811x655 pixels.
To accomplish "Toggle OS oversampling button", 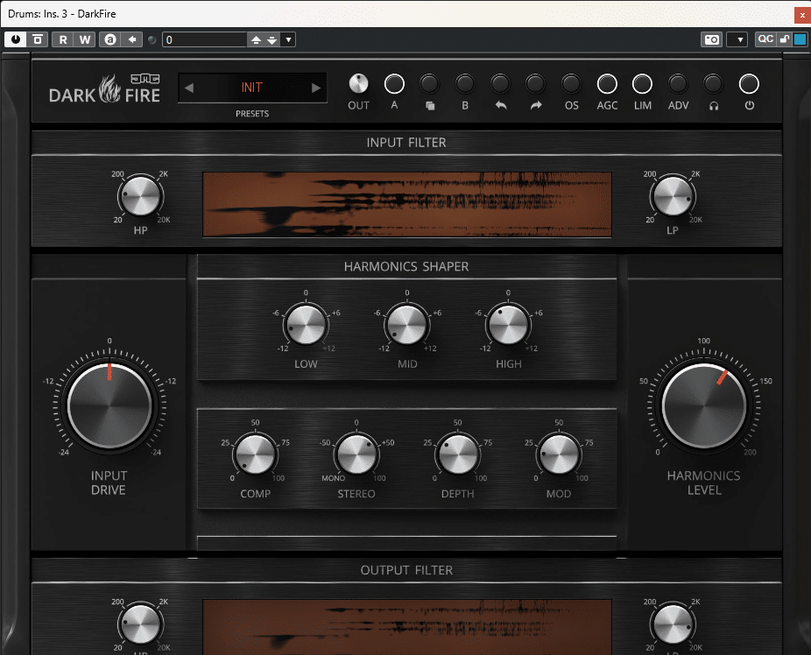I will pyautogui.click(x=571, y=84).
